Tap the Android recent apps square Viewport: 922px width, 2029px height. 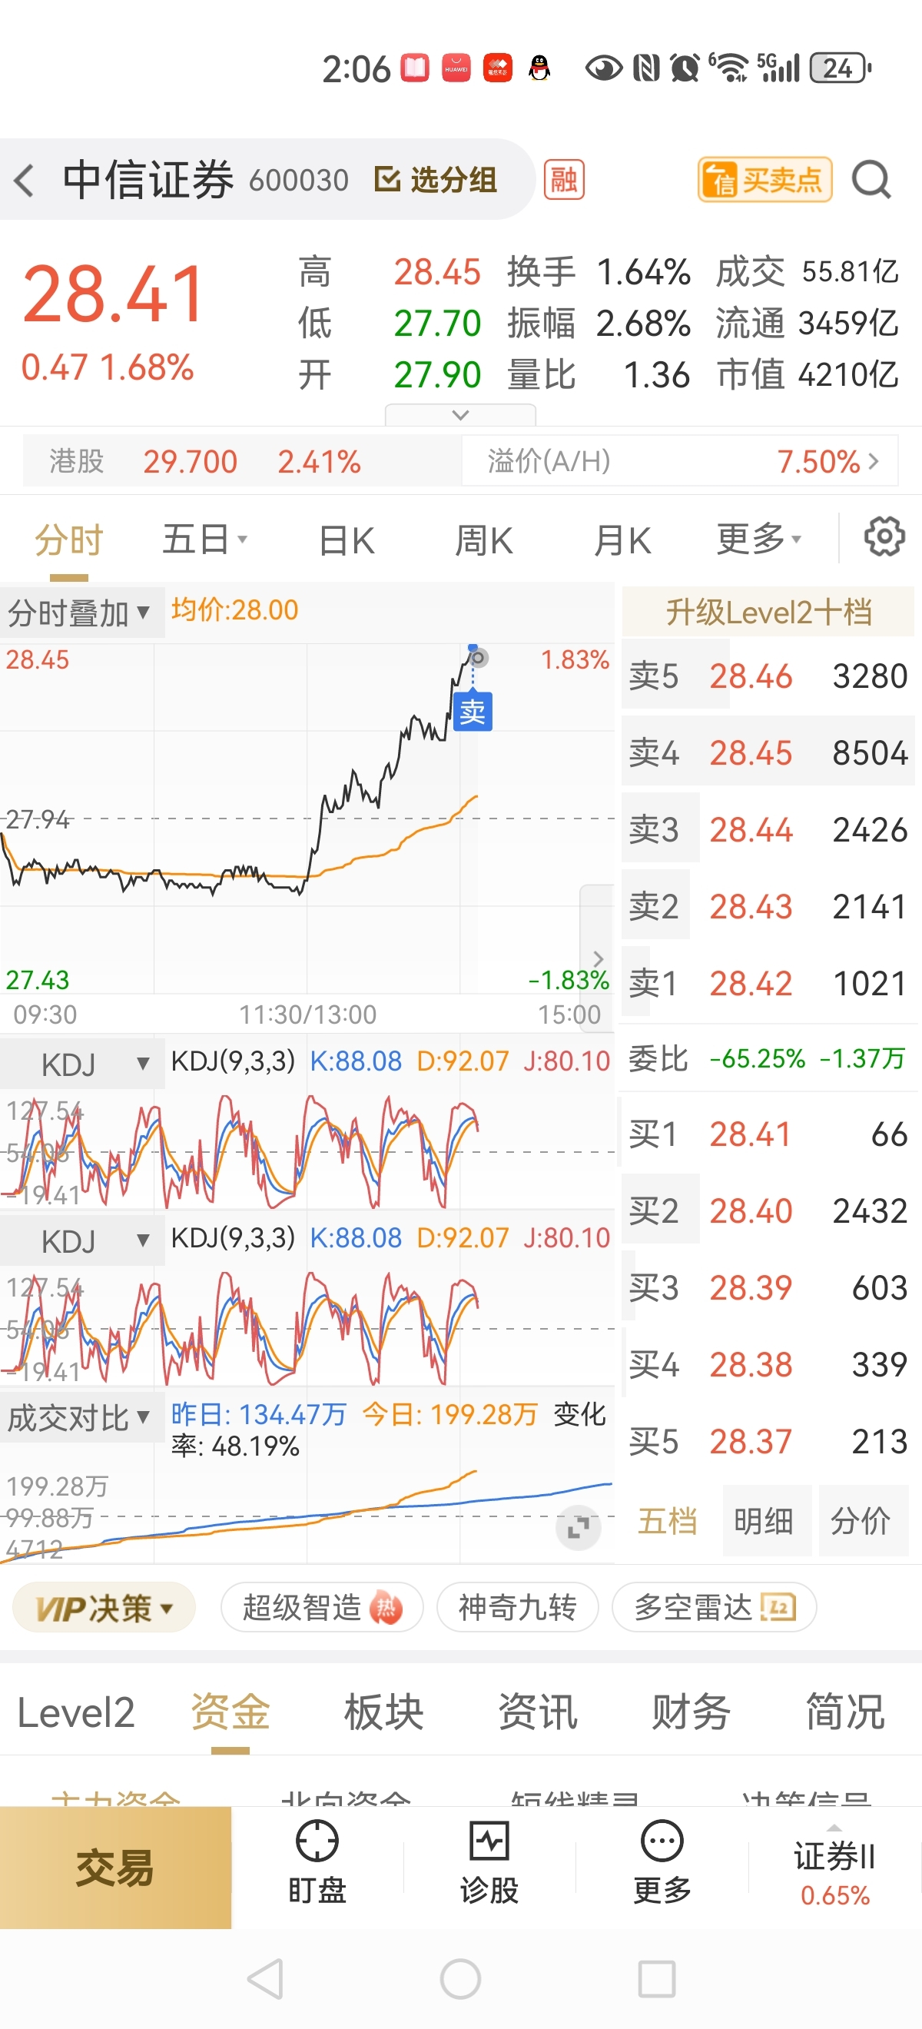(657, 1978)
